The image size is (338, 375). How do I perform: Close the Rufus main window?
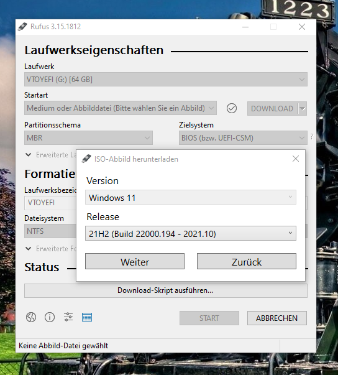302,27
